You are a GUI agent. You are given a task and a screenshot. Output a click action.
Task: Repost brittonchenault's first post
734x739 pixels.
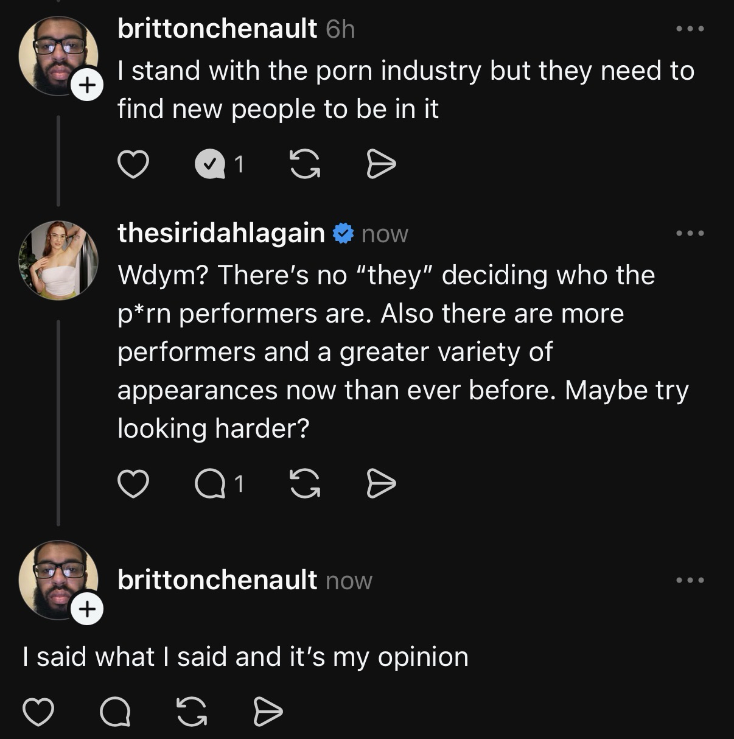click(305, 164)
